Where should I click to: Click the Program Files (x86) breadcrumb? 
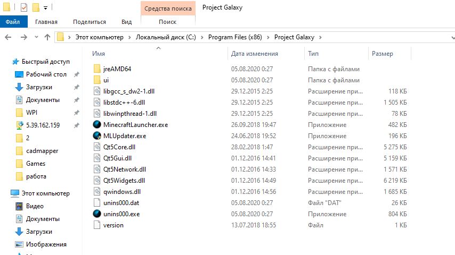[x=235, y=37]
